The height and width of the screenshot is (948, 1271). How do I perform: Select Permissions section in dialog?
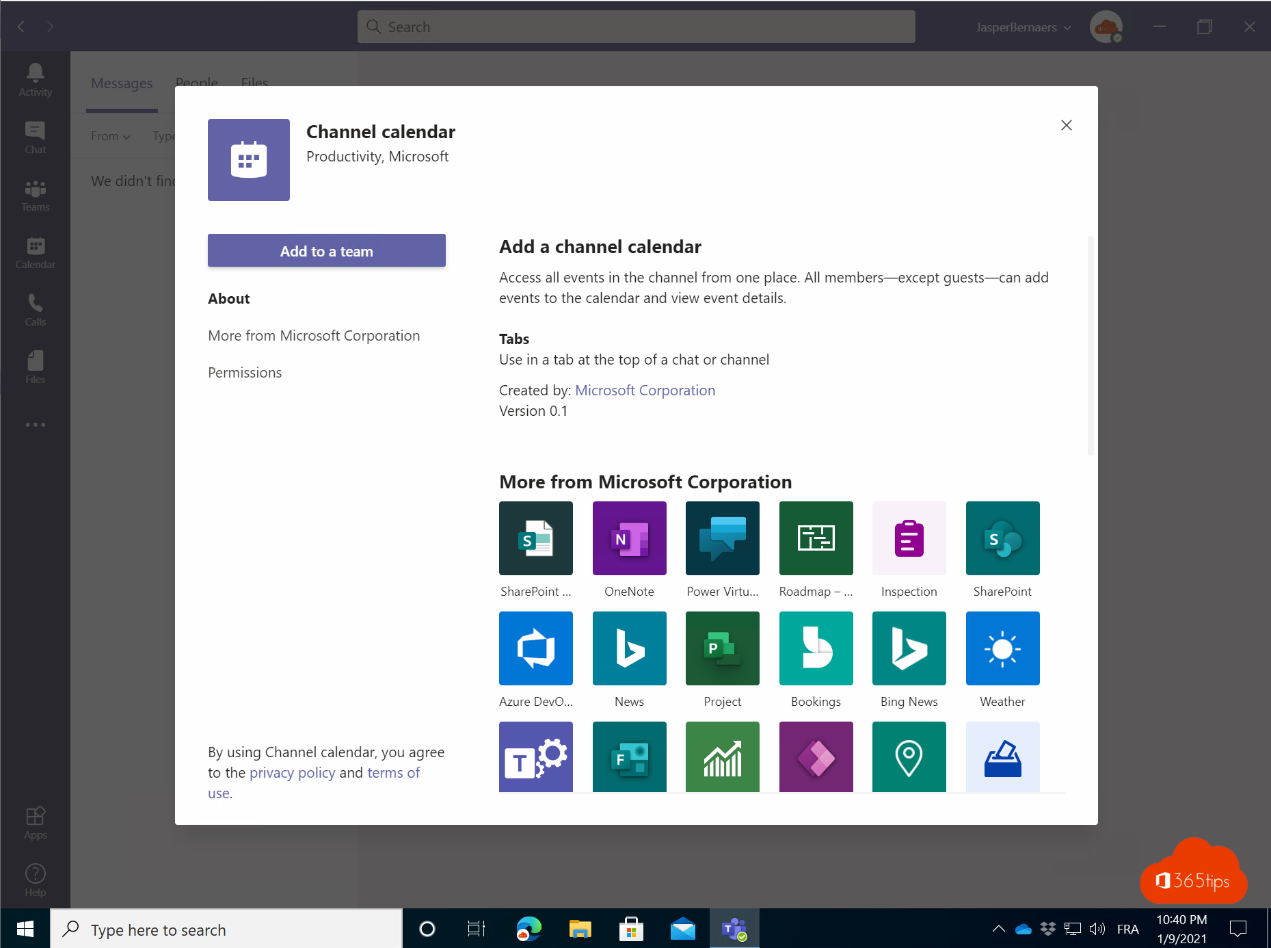click(x=245, y=372)
